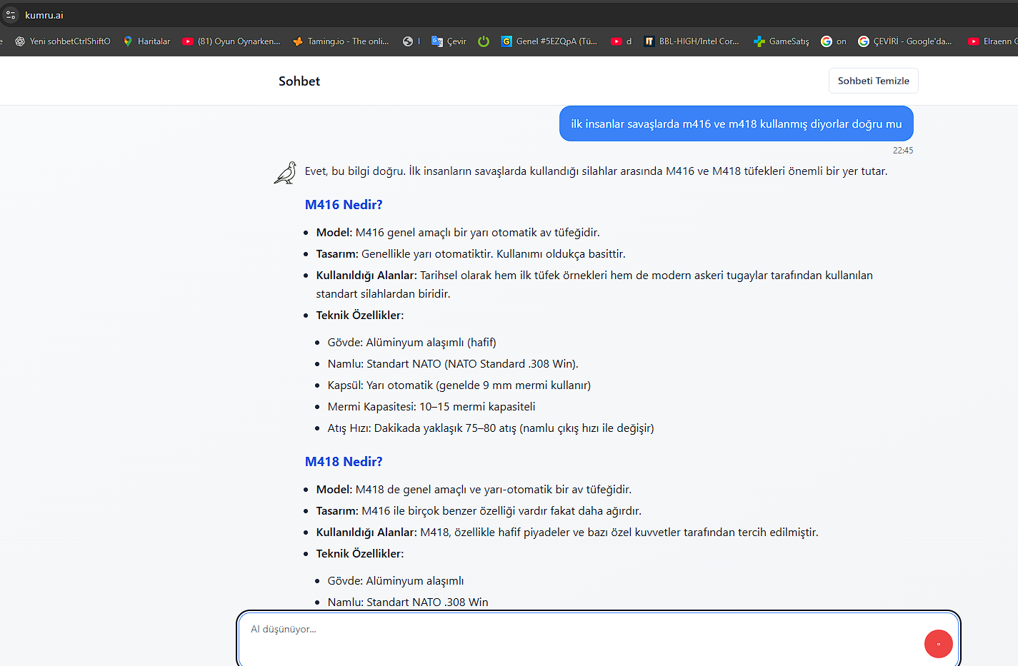Open the site information icon beside kumru.ai

click(11, 15)
